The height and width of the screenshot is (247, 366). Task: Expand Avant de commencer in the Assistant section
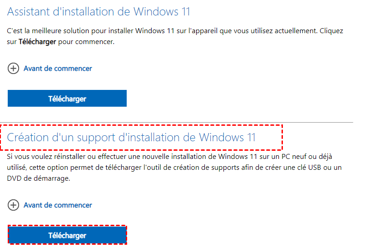[x=58, y=69]
